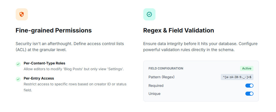Click the FIELD CONFIGURATION header label
This screenshot has width=276, height=112.
(166, 68)
